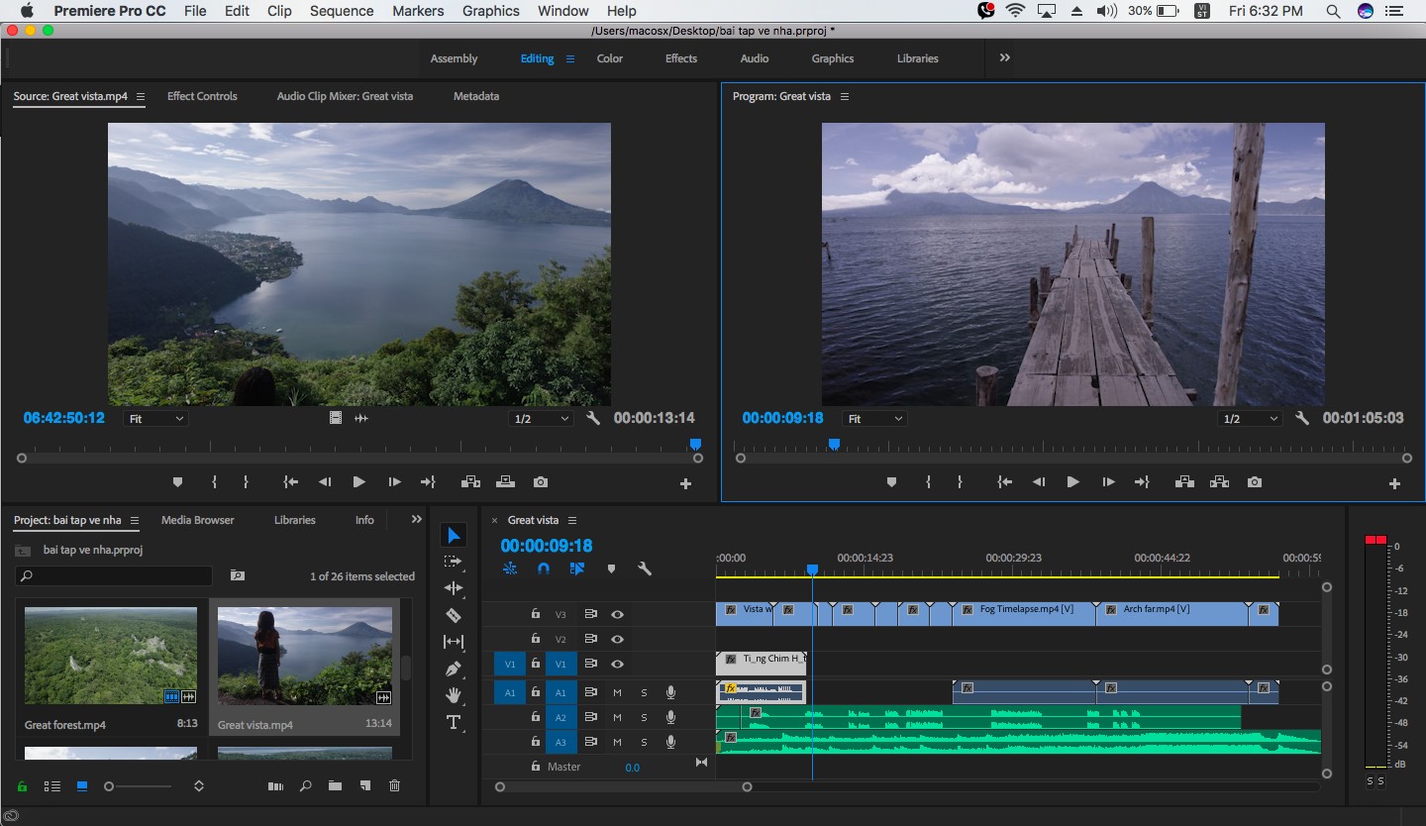
Task: Hide track V3 with eye icon
Action: pos(617,614)
